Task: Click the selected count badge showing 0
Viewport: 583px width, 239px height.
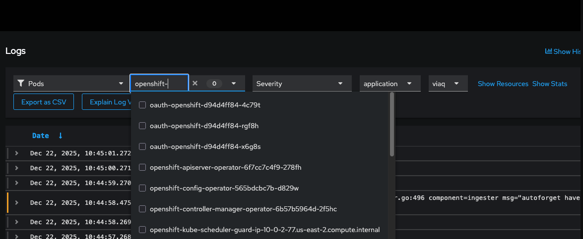Action: pyautogui.click(x=214, y=84)
